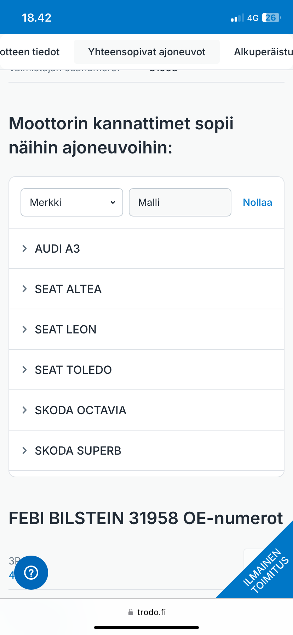Expand the AUDI A3 chevron arrow
This screenshot has height=635, width=293.
[x=24, y=248]
